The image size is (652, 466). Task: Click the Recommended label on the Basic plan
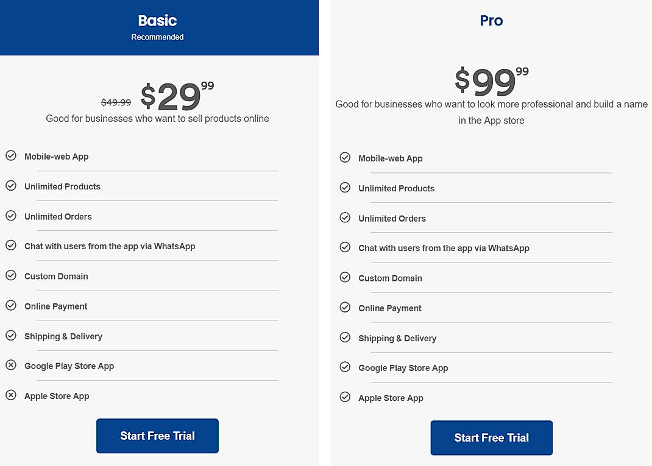pos(157,37)
